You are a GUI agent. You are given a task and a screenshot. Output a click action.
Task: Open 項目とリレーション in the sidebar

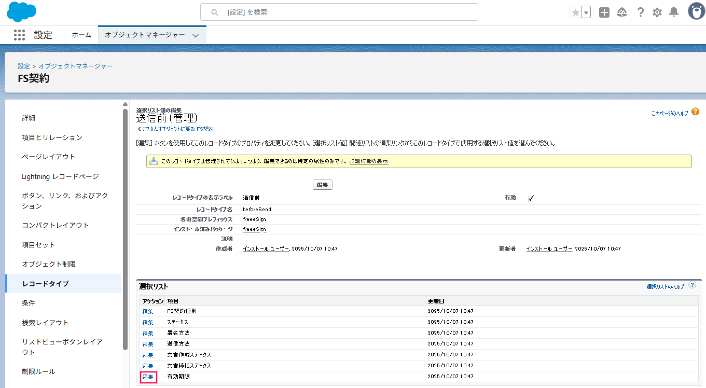(52, 137)
